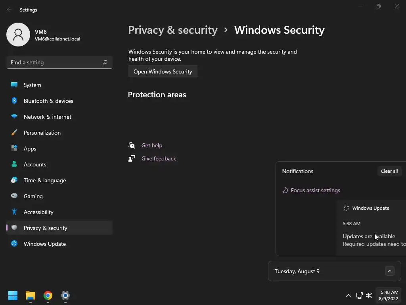Click the Windows Update sidebar icon

(14, 244)
